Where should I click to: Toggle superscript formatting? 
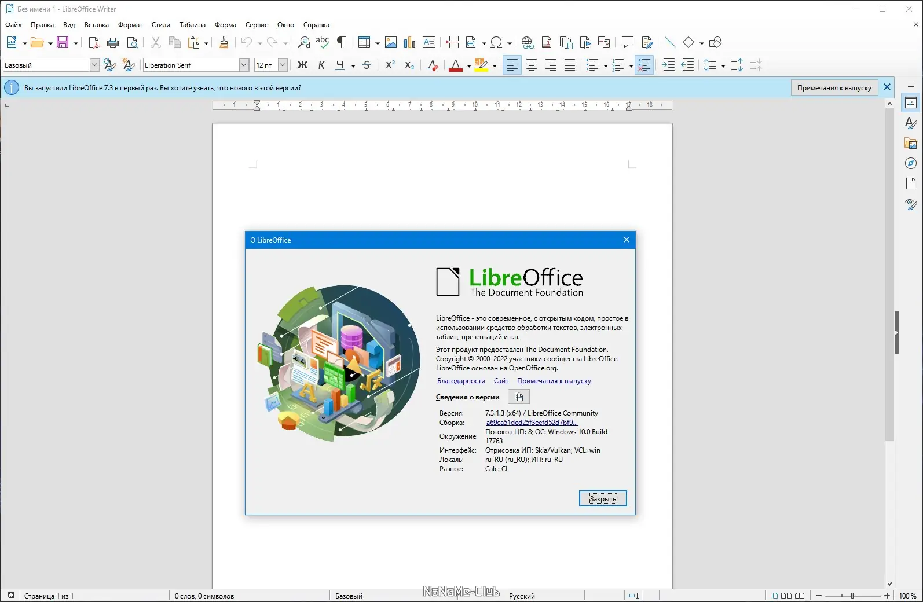390,65
